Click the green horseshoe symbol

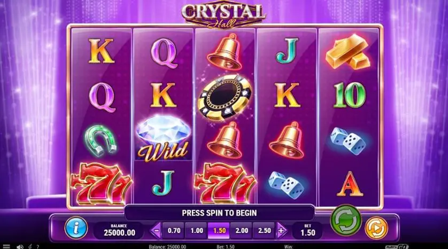(x=101, y=140)
